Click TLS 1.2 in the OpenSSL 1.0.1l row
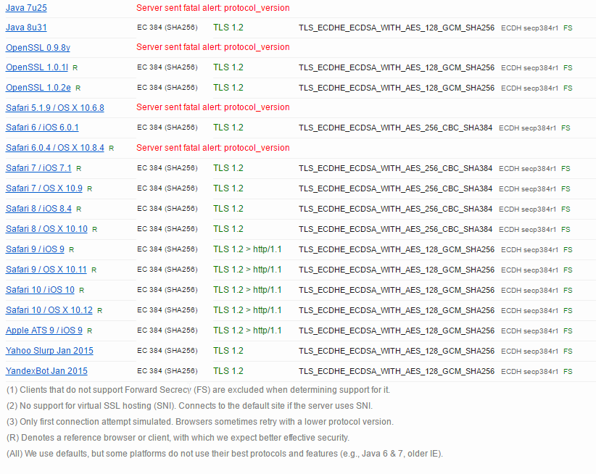Image resolution: width=596 pixels, height=474 pixels. 228,67
